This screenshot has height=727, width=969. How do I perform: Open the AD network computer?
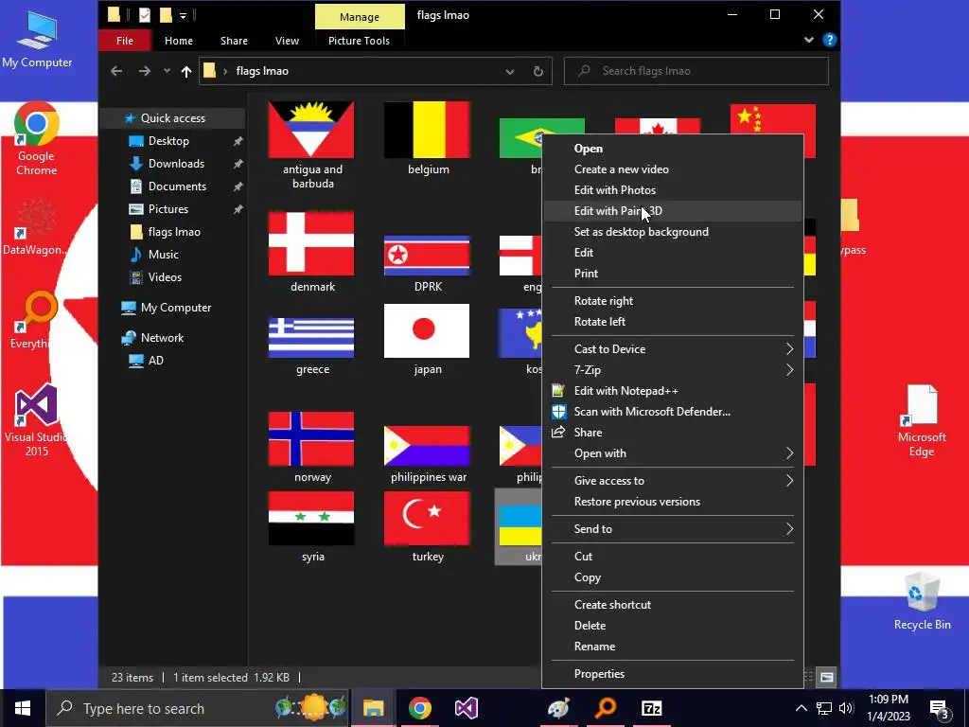156,361
